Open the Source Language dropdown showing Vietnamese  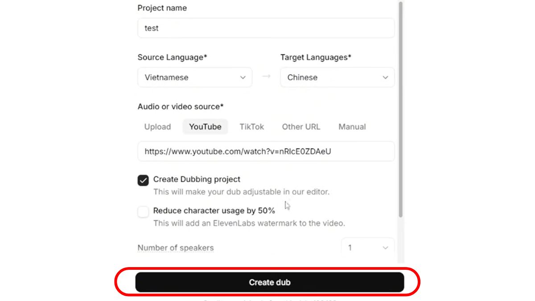(x=194, y=77)
